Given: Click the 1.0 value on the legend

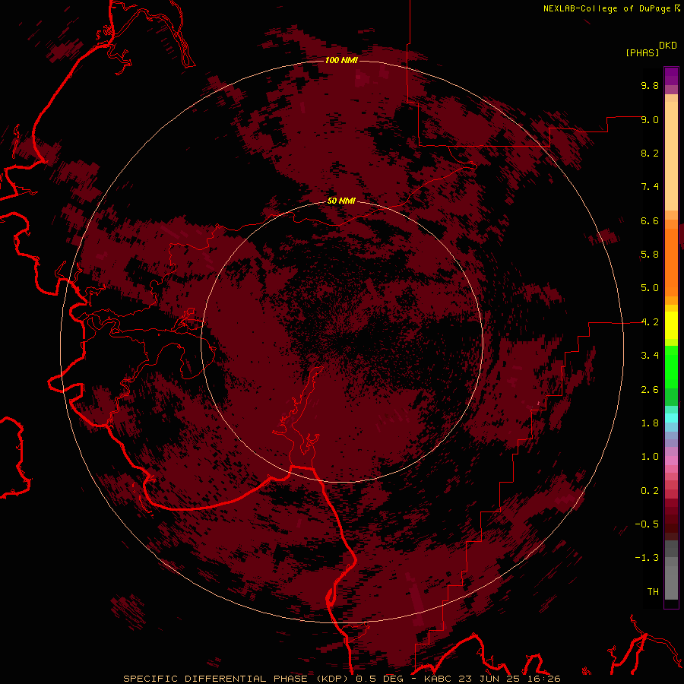Looking at the screenshot, I should pos(650,457).
